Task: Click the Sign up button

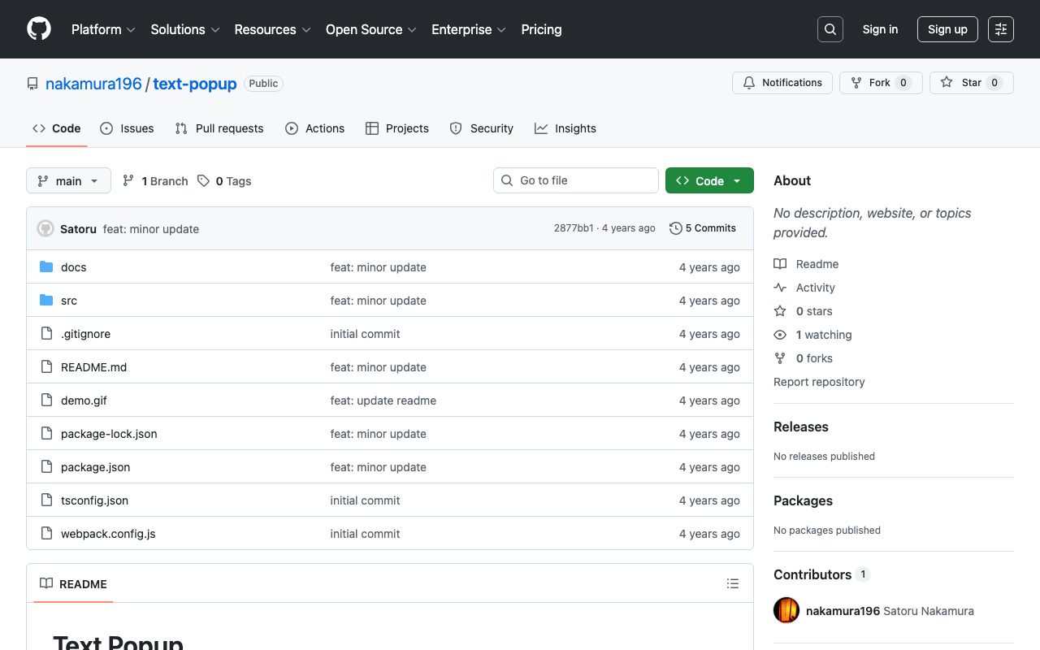Action: (x=947, y=28)
